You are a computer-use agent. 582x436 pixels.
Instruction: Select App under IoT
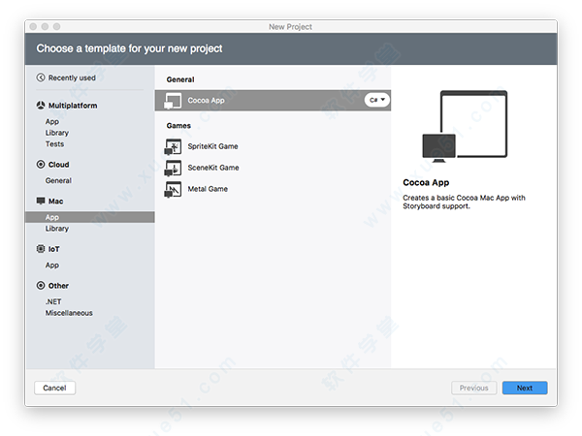coord(52,265)
